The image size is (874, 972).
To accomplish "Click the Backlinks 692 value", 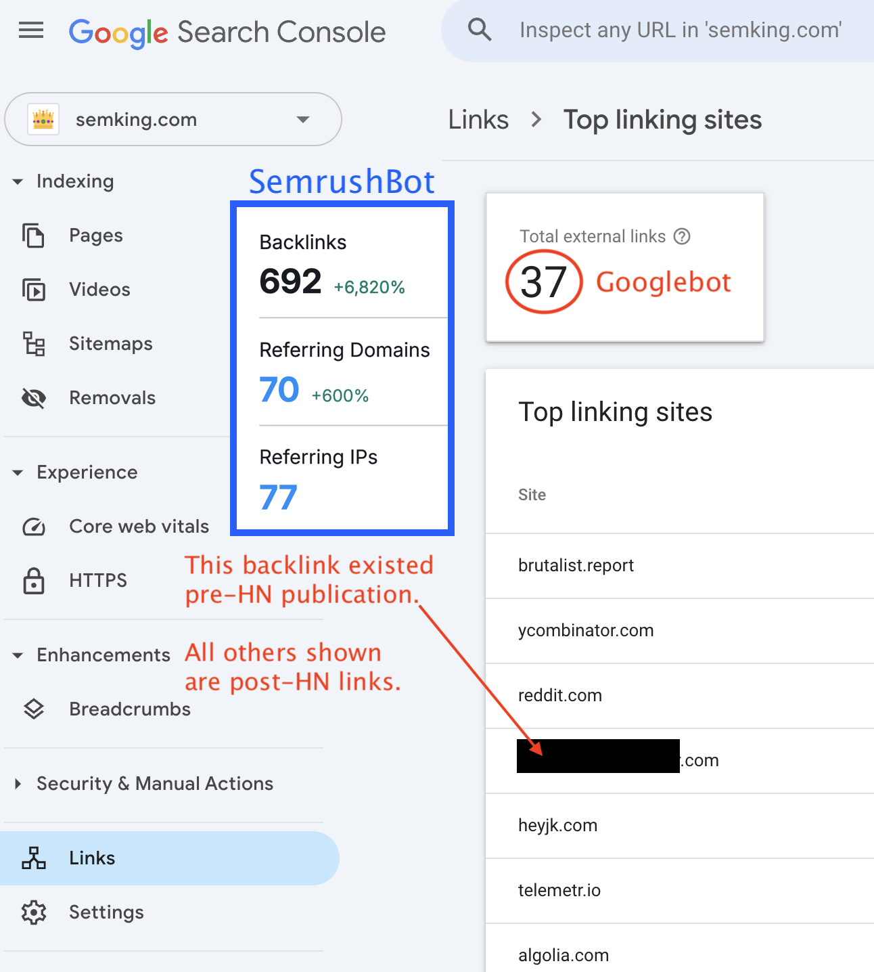I will pyautogui.click(x=290, y=282).
